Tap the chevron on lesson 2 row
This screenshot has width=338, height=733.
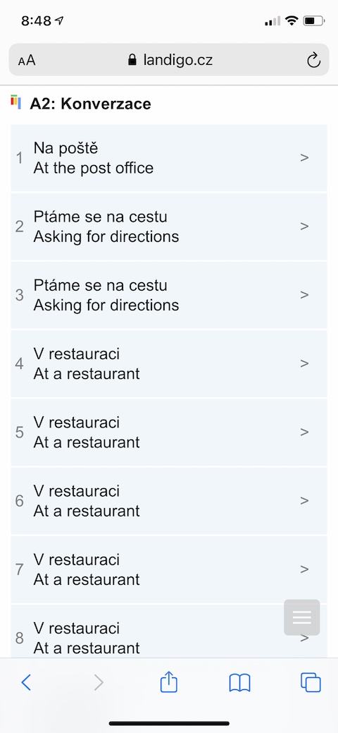(304, 226)
